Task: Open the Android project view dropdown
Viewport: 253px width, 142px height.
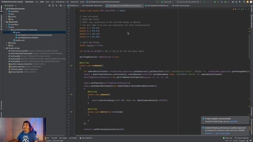Action: coord(11,6)
